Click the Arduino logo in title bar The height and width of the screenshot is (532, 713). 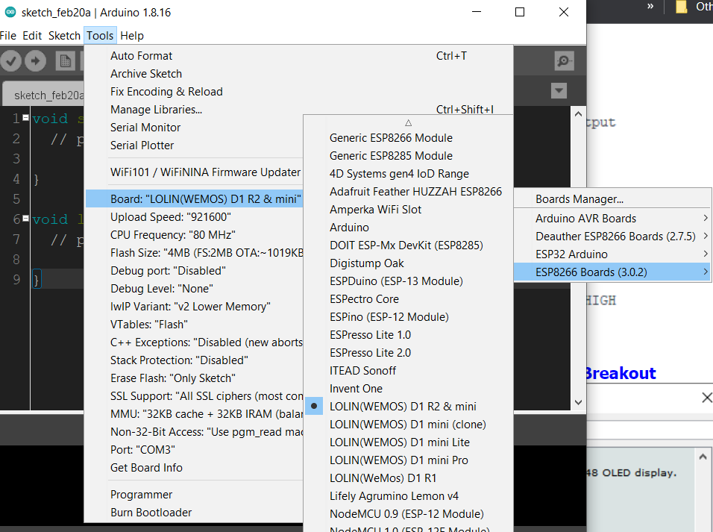tap(10, 12)
